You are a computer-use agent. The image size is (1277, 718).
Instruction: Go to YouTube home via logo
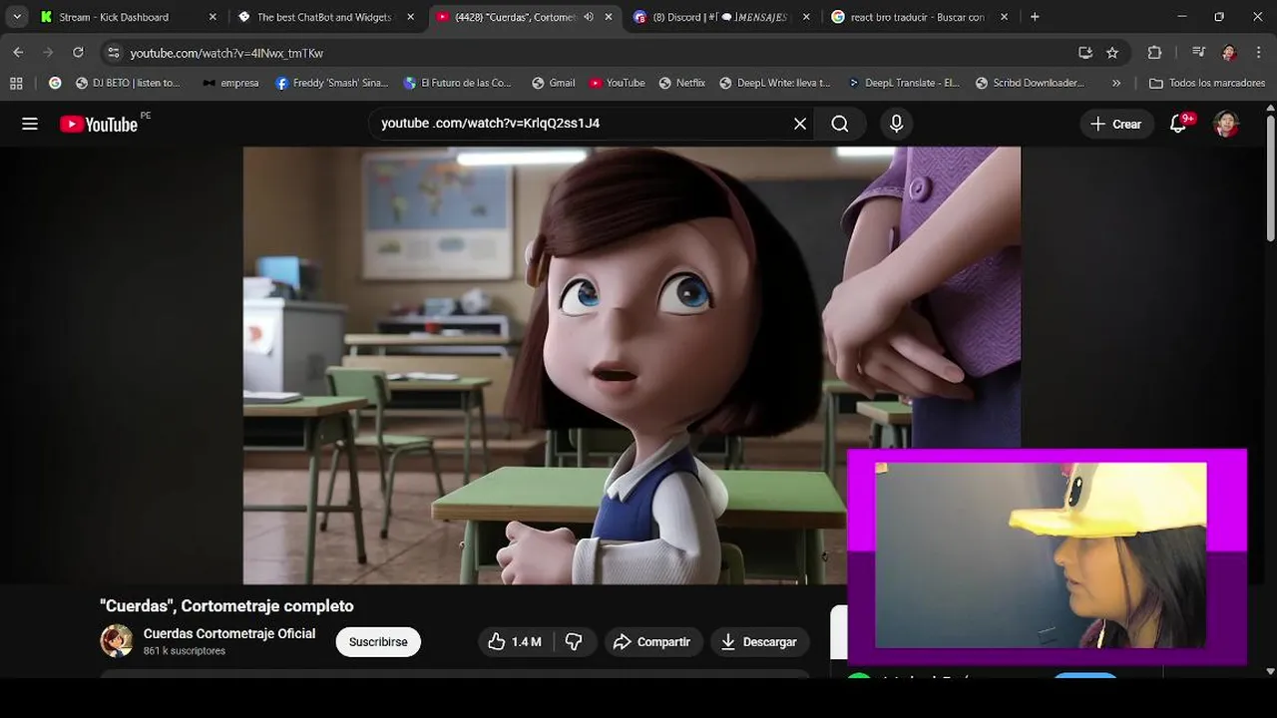click(x=99, y=124)
